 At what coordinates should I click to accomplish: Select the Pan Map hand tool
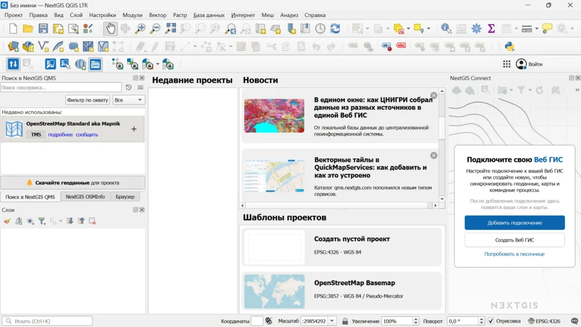111,28
